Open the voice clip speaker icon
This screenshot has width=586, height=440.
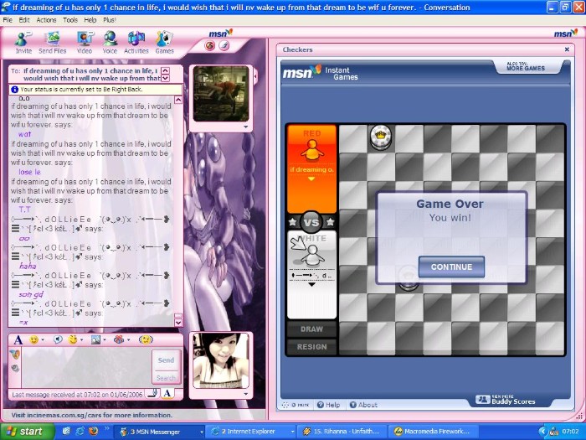[57, 339]
